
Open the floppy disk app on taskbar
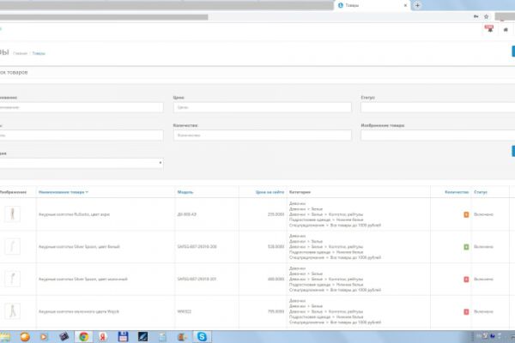[123, 337]
